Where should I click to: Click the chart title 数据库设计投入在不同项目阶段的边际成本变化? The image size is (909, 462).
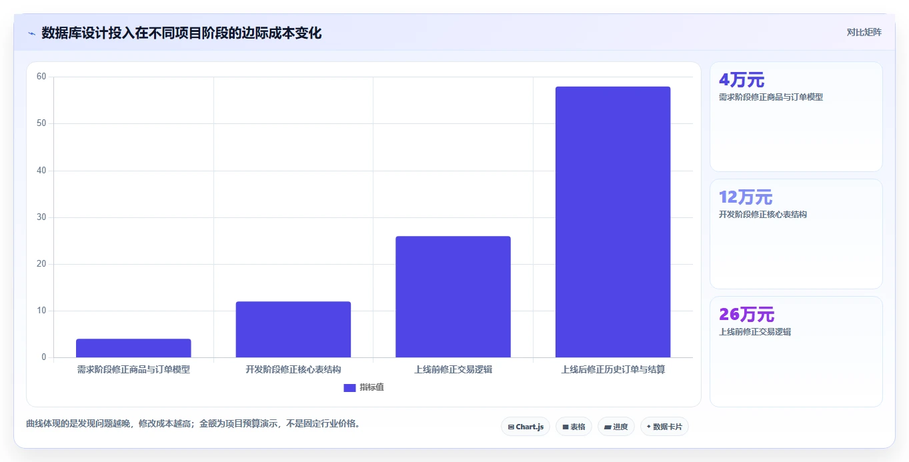coord(181,33)
